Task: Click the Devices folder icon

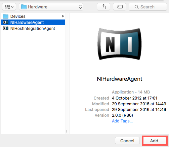Action: coord(6,16)
